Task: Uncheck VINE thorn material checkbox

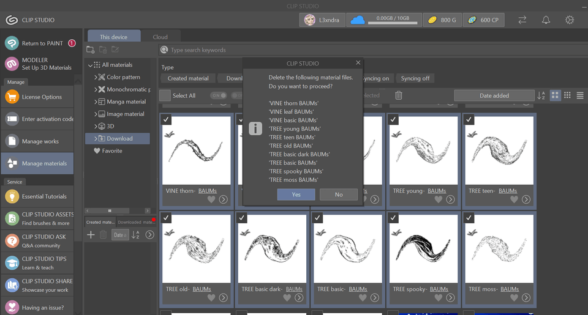Action: point(166,119)
